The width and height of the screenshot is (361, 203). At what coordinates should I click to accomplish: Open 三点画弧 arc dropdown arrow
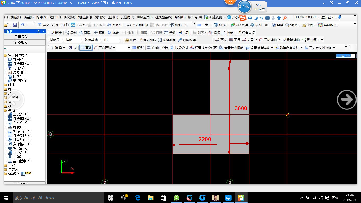pyautogui.click(x=114, y=48)
